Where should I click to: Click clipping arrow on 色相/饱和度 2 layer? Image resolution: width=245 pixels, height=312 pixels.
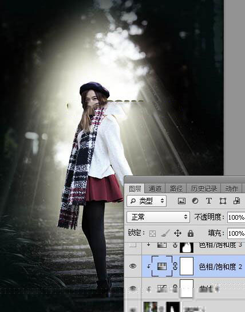(x=148, y=267)
